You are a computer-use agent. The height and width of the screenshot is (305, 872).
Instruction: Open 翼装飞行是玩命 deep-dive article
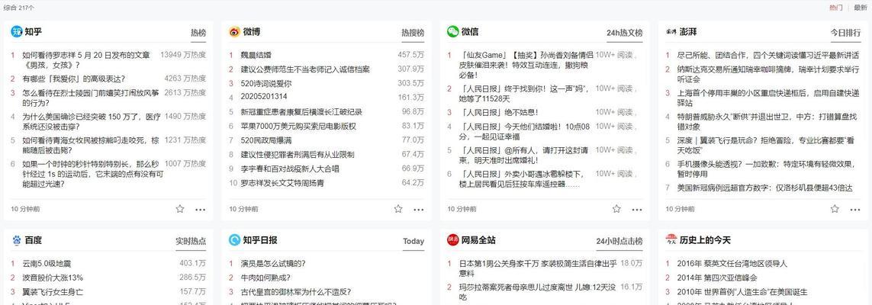click(x=765, y=145)
